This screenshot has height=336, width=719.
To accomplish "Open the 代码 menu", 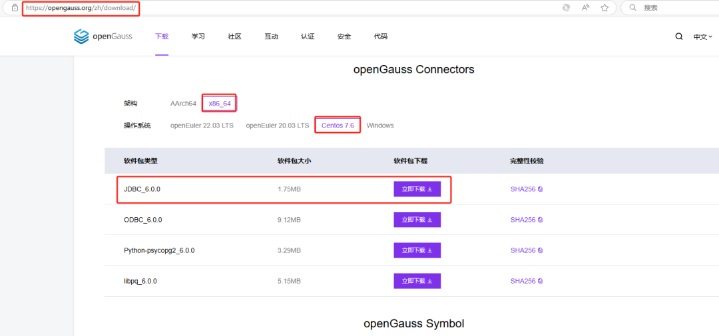I will 381,37.
